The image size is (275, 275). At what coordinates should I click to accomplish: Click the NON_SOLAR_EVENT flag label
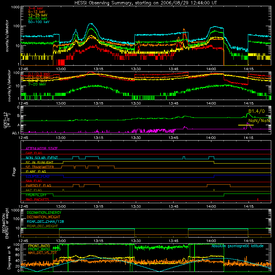point(42,158)
